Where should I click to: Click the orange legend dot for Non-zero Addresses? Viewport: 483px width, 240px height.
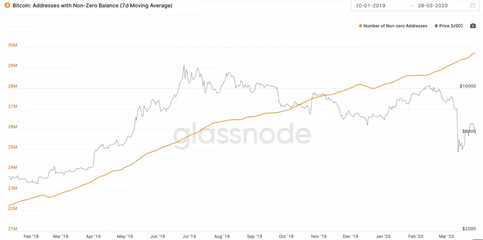click(x=360, y=26)
